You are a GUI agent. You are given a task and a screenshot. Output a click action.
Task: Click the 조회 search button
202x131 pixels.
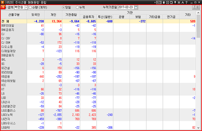(196, 7)
